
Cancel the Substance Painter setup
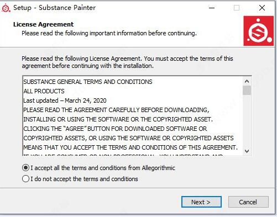[248, 202]
